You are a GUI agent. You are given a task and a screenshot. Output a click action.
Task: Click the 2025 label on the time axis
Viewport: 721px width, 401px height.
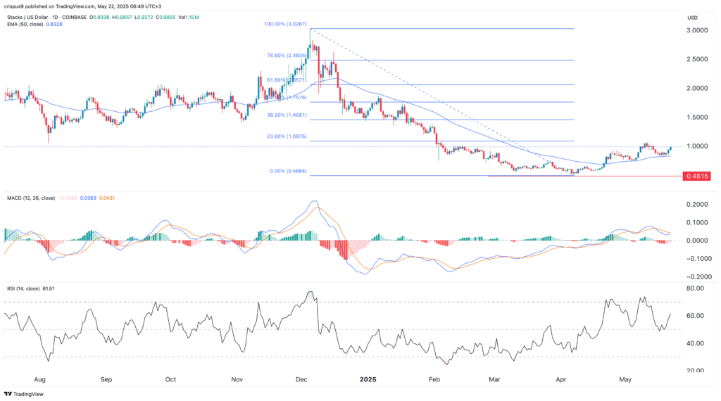[x=368, y=378]
